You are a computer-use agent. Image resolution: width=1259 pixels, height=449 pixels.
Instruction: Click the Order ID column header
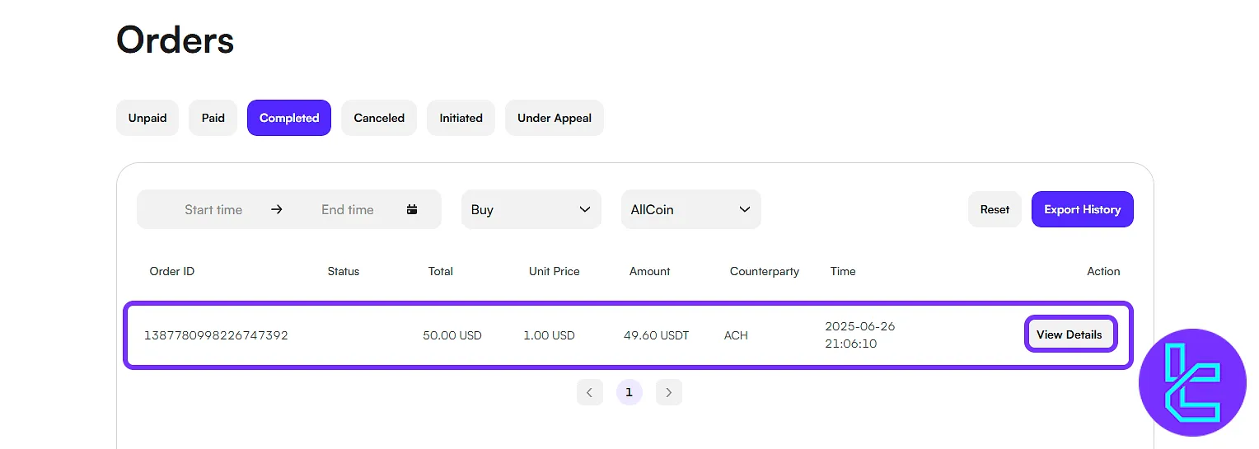point(172,271)
